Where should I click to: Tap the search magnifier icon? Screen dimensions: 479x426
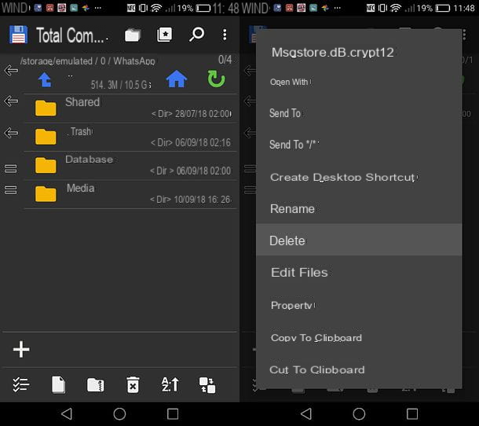tap(196, 35)
